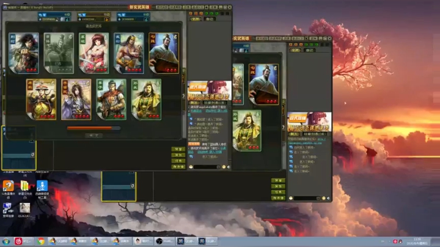
Task: Open the system tray clock
Action: 417,241
